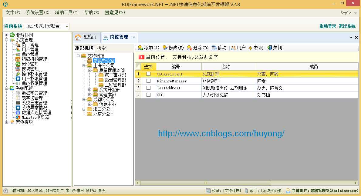Tick the checkbox for FinanceManager row
Screen dimensions: 361x196
tap(149, 81)
